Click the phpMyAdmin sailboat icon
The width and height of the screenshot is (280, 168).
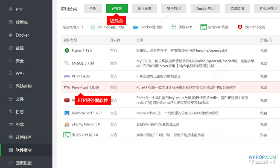tap(67, 124)
